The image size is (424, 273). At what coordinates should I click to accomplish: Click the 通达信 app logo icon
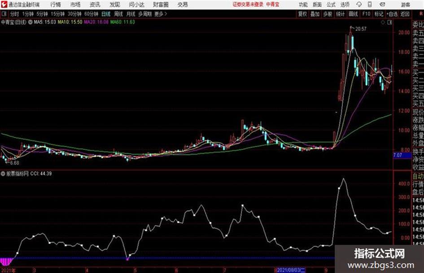[4, 4]
